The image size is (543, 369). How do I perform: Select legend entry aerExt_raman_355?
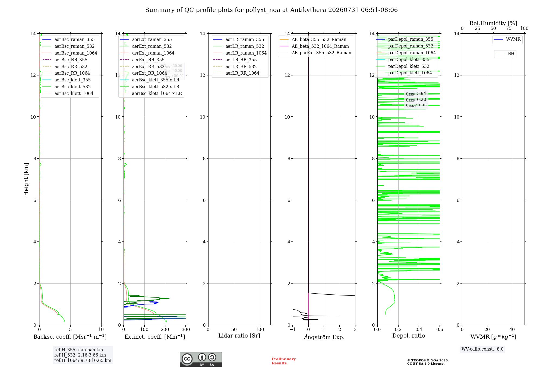coord(146,39)
